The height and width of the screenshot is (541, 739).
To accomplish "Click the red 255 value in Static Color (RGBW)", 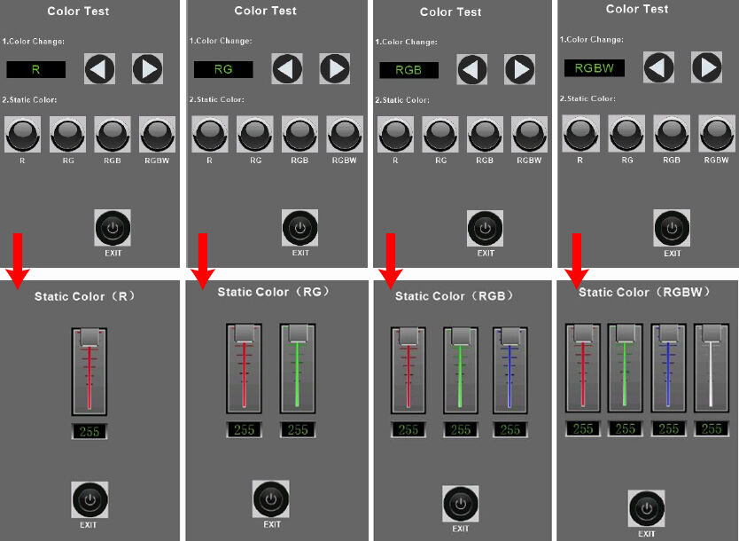I will (x=583, y=428).
